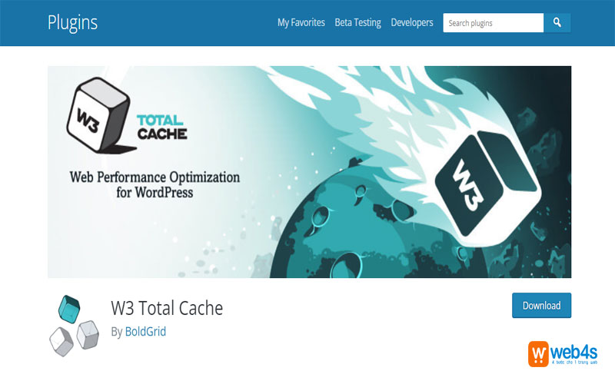Image resolution: width=615 pixels, height=384 pixels.
Task: Click the magnifying glass search button
Action: [x=557, y=23]
